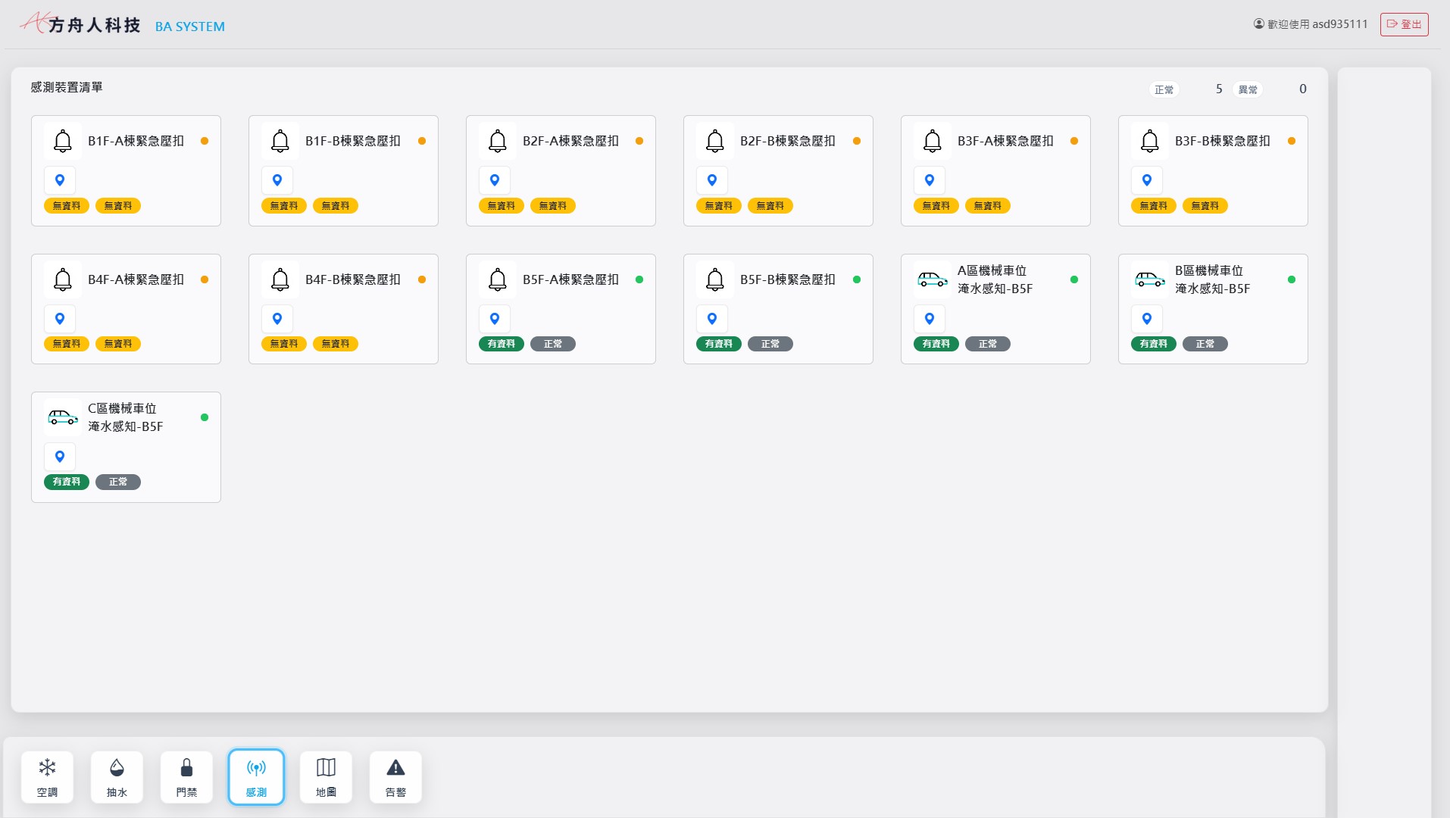
Task: Click the 正常 status count badge in header
Action: click(1164, 89)
